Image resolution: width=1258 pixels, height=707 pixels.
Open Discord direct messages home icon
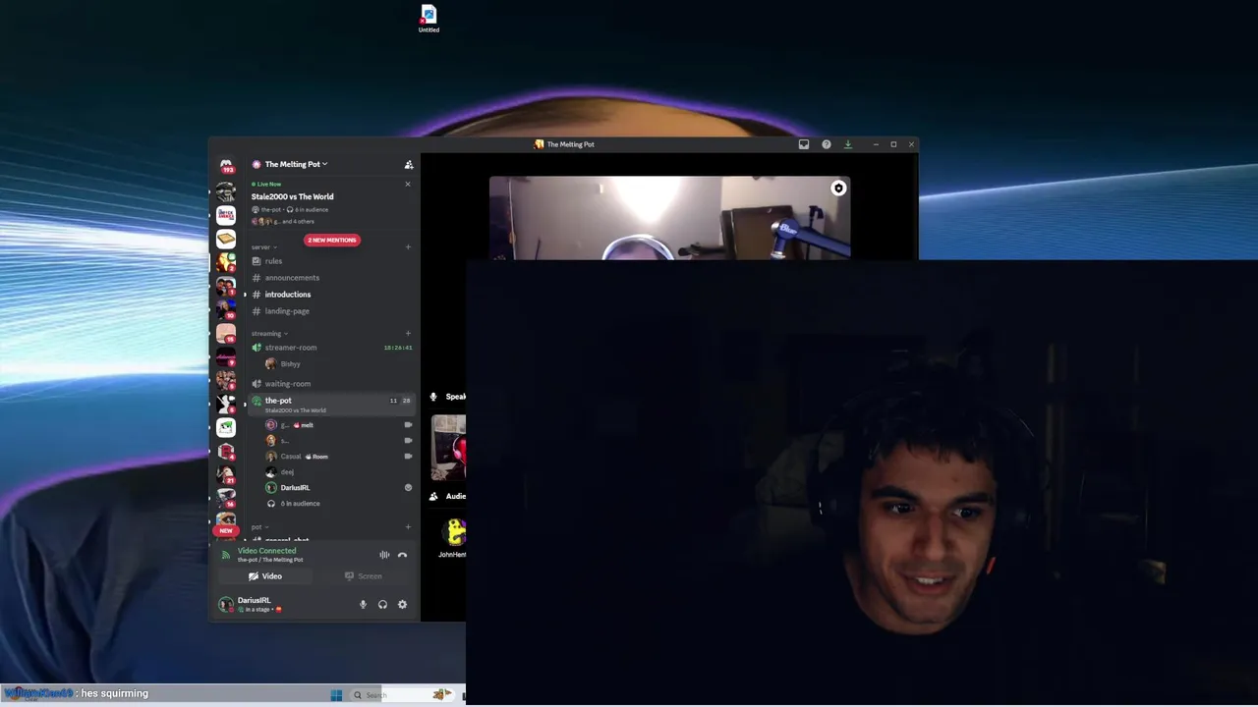pos(226,165)
